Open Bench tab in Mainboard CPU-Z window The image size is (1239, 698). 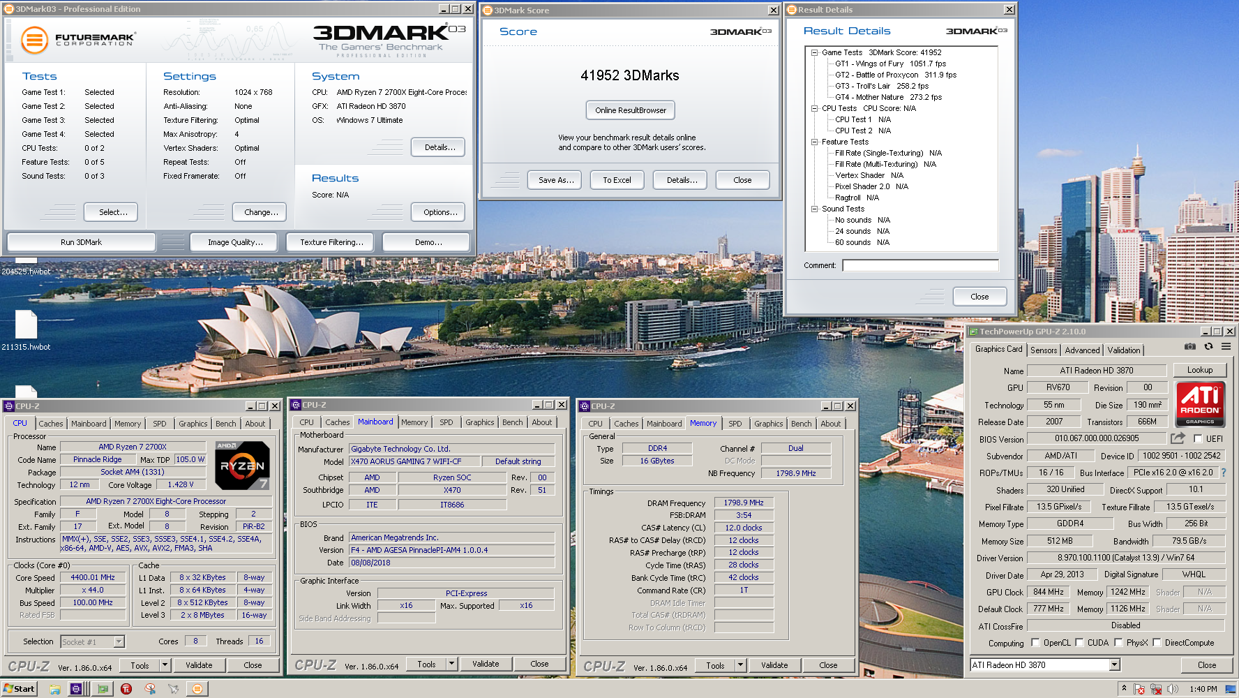pos(513,422)
